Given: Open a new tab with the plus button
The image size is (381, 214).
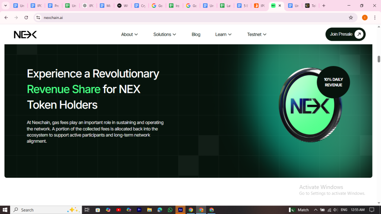Looking at the screenshot, I should (x=324, y=6).
